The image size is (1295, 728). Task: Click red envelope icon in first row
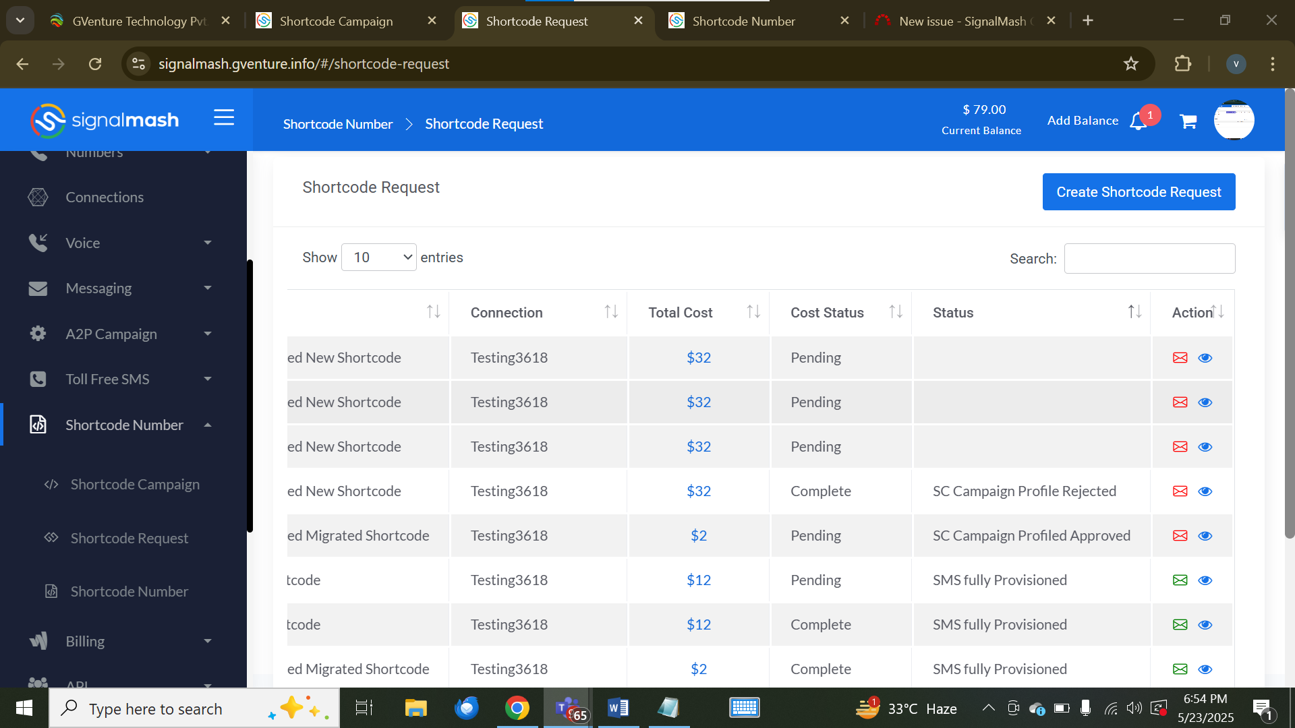pos(1180,358)
